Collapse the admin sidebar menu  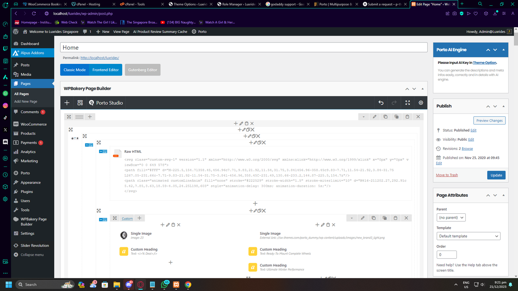click(32, 255)
